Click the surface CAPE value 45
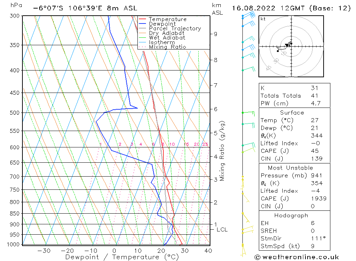 click(315, 151)
